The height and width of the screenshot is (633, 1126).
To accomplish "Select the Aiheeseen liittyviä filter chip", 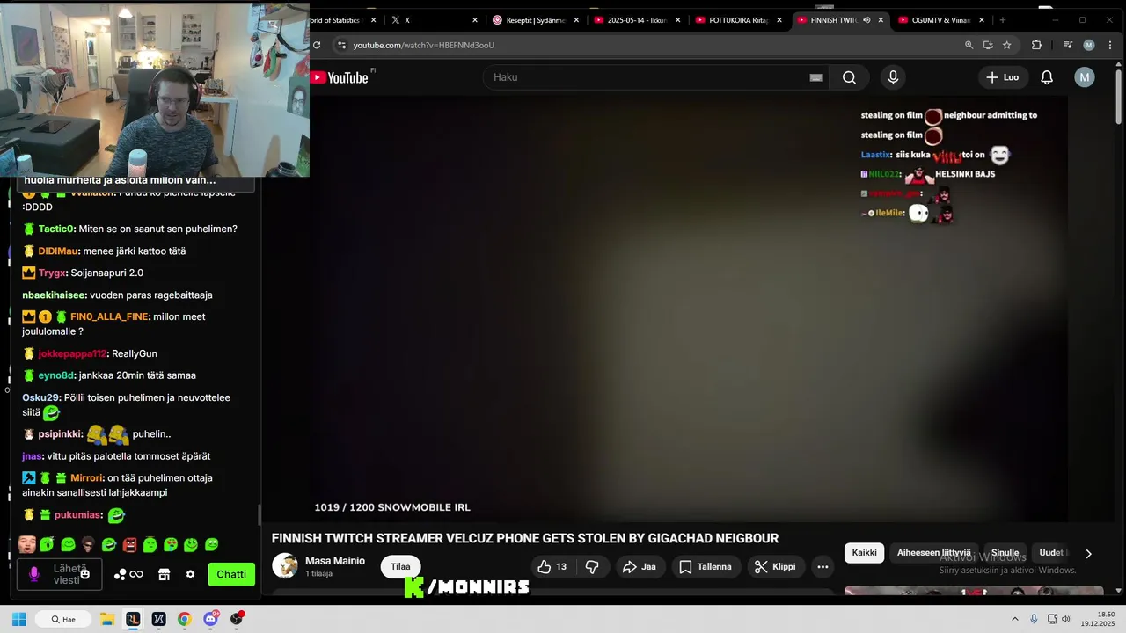I will tap(933, 553).
